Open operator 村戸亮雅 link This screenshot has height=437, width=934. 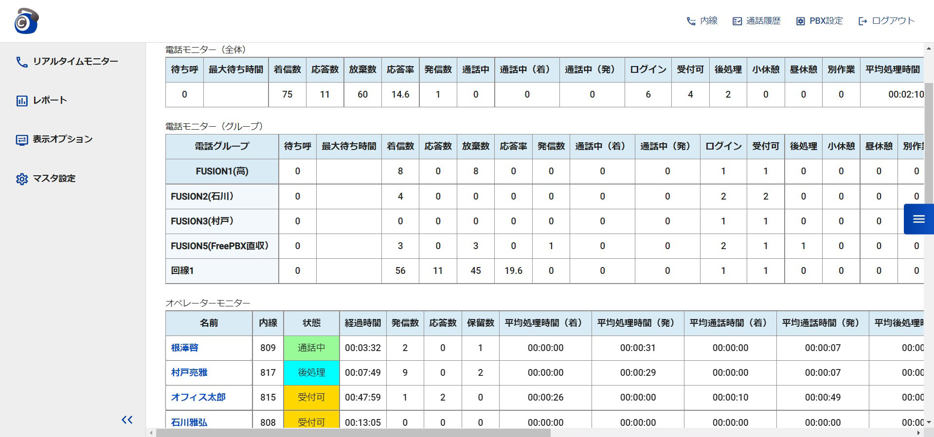(189, 372)
